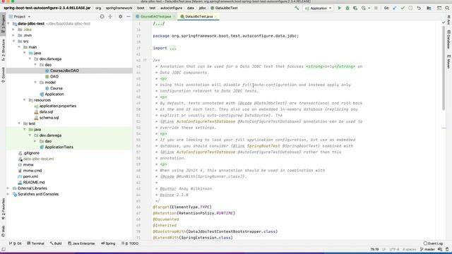
Task: Open the Profiler options dropdown arrow
Action: (369, 8)
